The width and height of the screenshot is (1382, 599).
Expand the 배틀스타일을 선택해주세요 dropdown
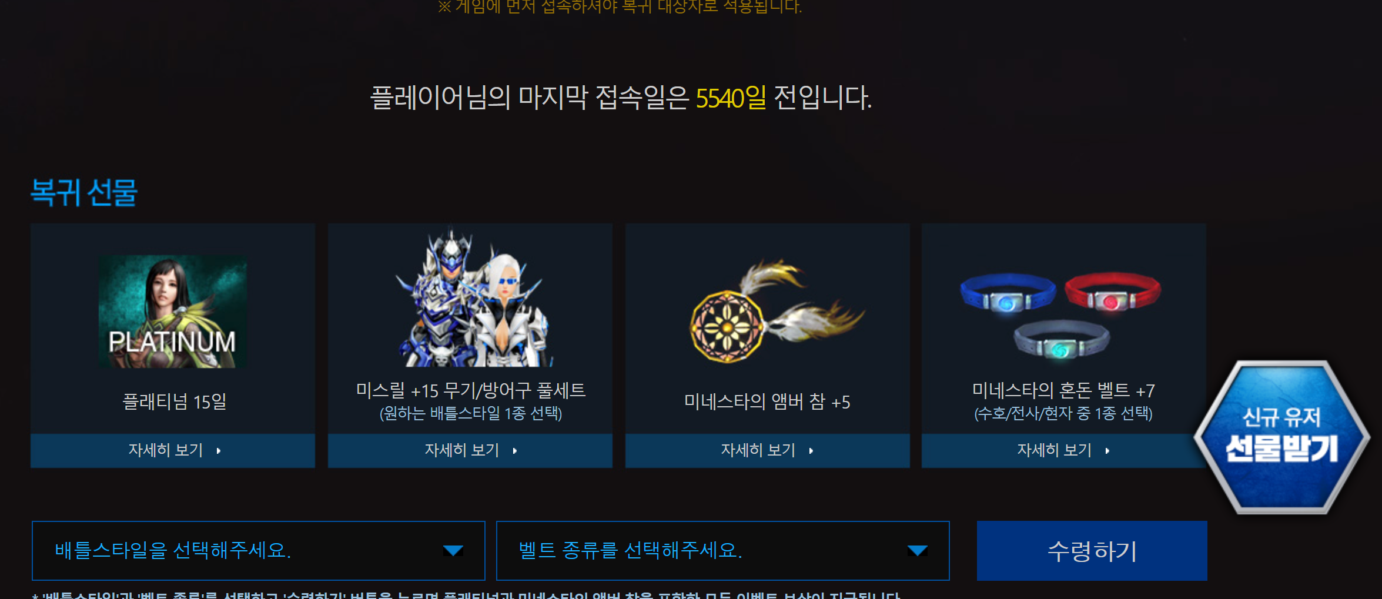(259, 551)
